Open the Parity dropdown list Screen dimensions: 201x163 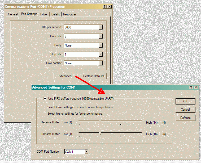(x=101, y=45)
